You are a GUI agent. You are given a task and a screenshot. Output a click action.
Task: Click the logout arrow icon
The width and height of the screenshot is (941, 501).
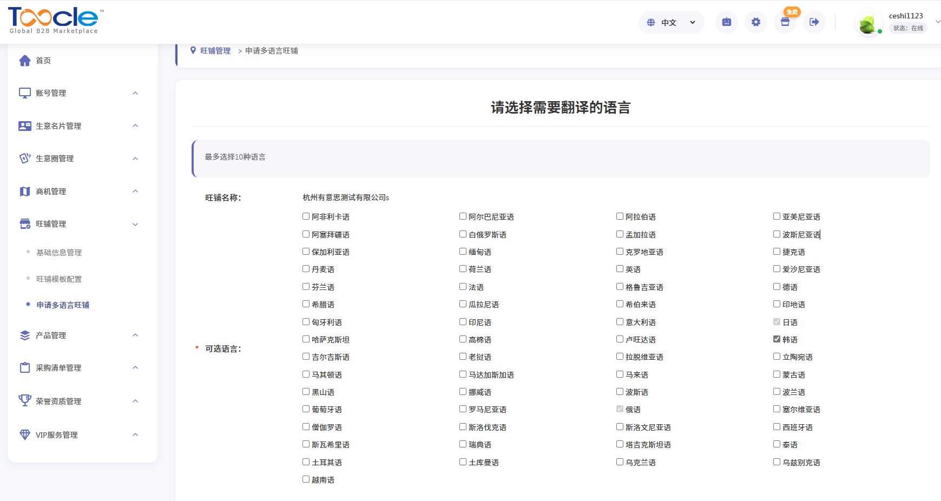[x=814, y=22]
